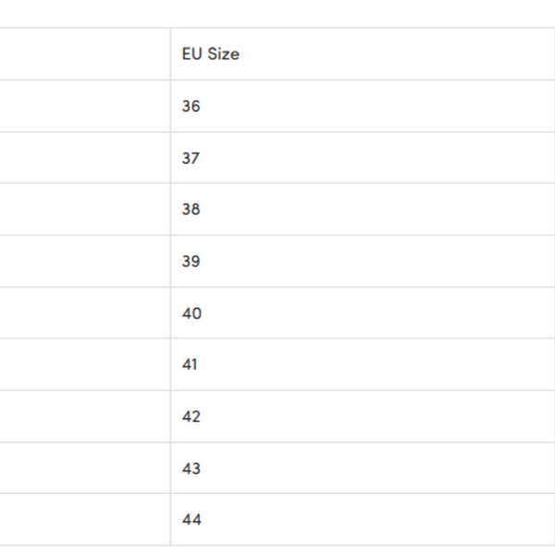
Task: Select the empty cell left of 42
Action: coord(85,417)
